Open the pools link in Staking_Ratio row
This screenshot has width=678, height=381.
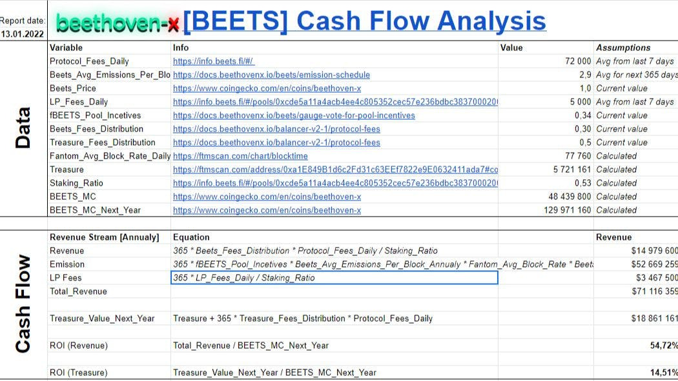pyautogui.click(x=335, y=183)
